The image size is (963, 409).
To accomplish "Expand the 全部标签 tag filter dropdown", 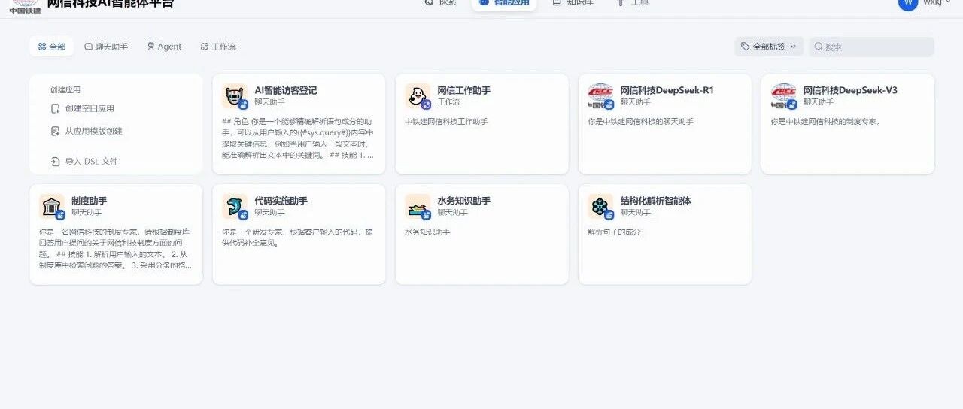I will coord(769,47).
